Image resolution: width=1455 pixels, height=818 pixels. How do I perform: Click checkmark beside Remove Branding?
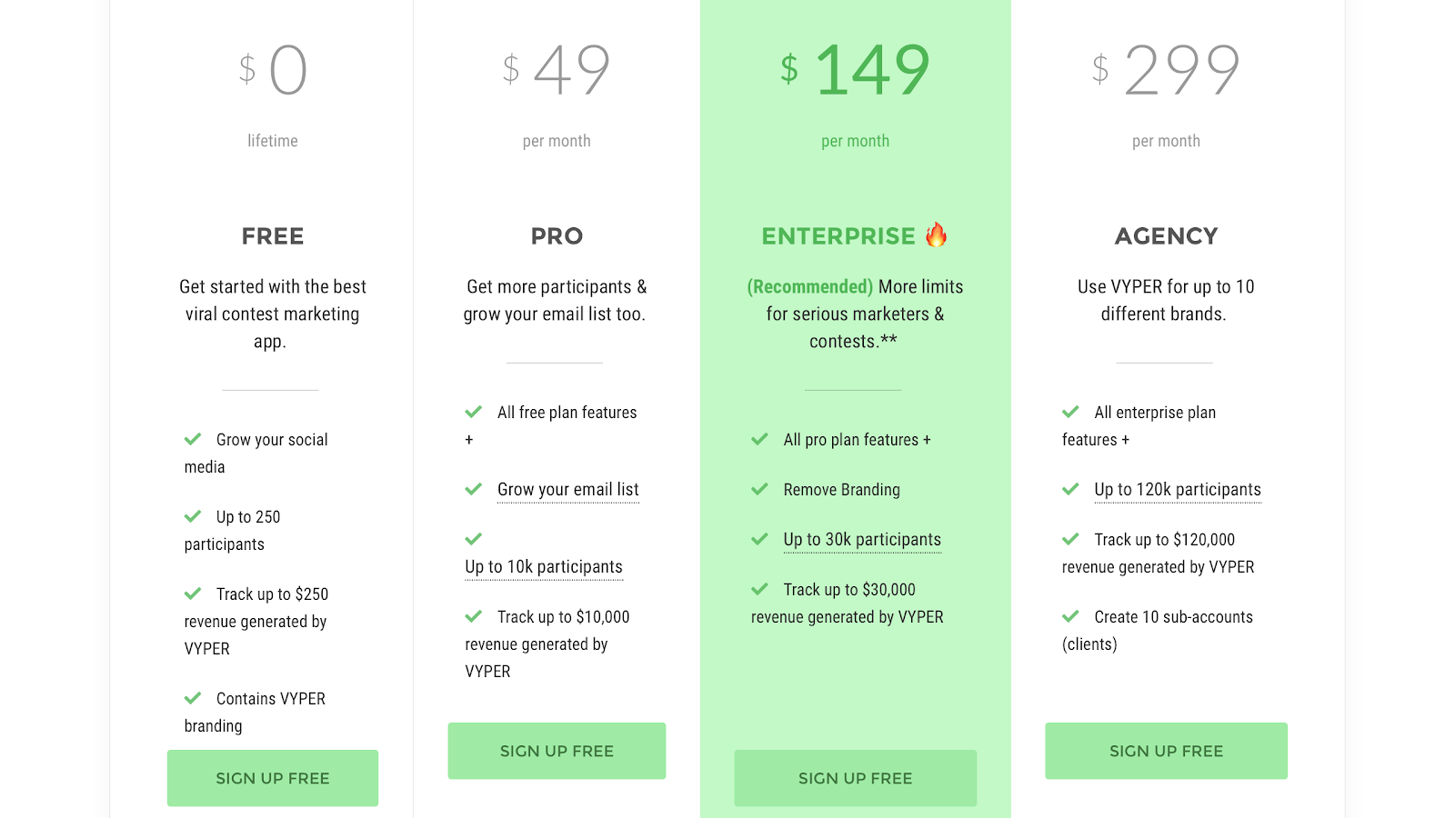pyautogui.click(x=759, y=489)
